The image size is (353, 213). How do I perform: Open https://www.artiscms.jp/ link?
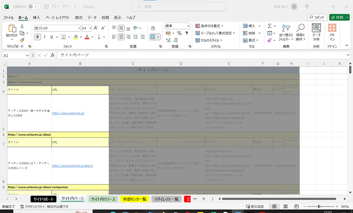pos(68,113)
